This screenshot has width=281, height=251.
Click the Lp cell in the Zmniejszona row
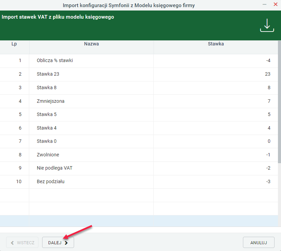pyautogui.click(x=14, y=101)
